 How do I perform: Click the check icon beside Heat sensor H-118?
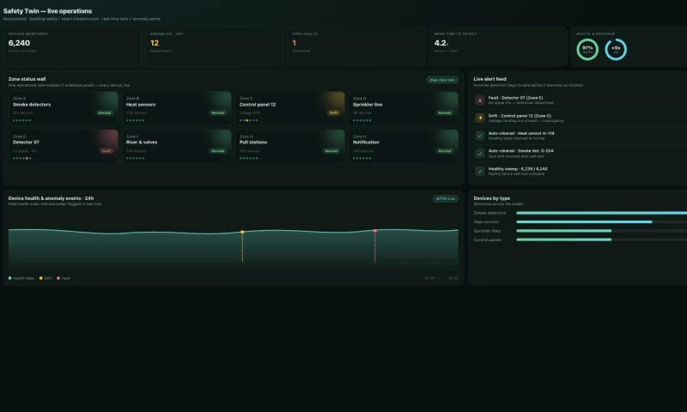coord(480,136)
